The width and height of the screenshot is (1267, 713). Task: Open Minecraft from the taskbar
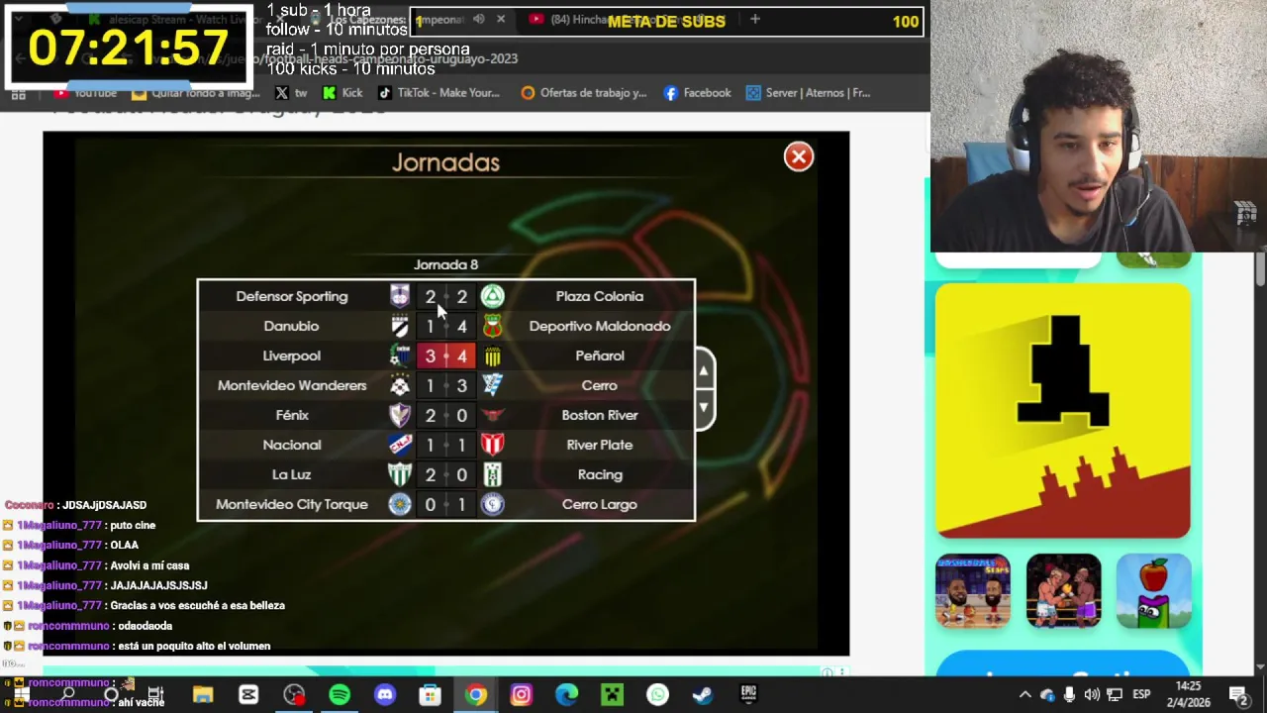613,695
